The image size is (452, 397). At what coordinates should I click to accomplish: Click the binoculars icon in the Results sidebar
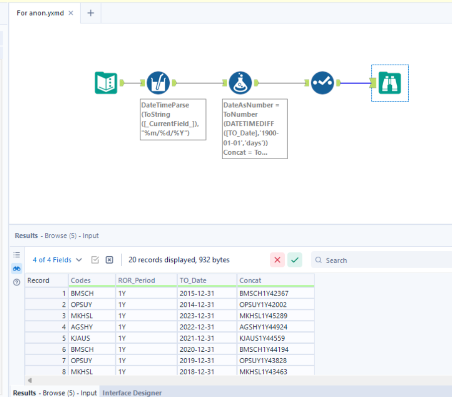pyautogui.click(x=16, y=269)
